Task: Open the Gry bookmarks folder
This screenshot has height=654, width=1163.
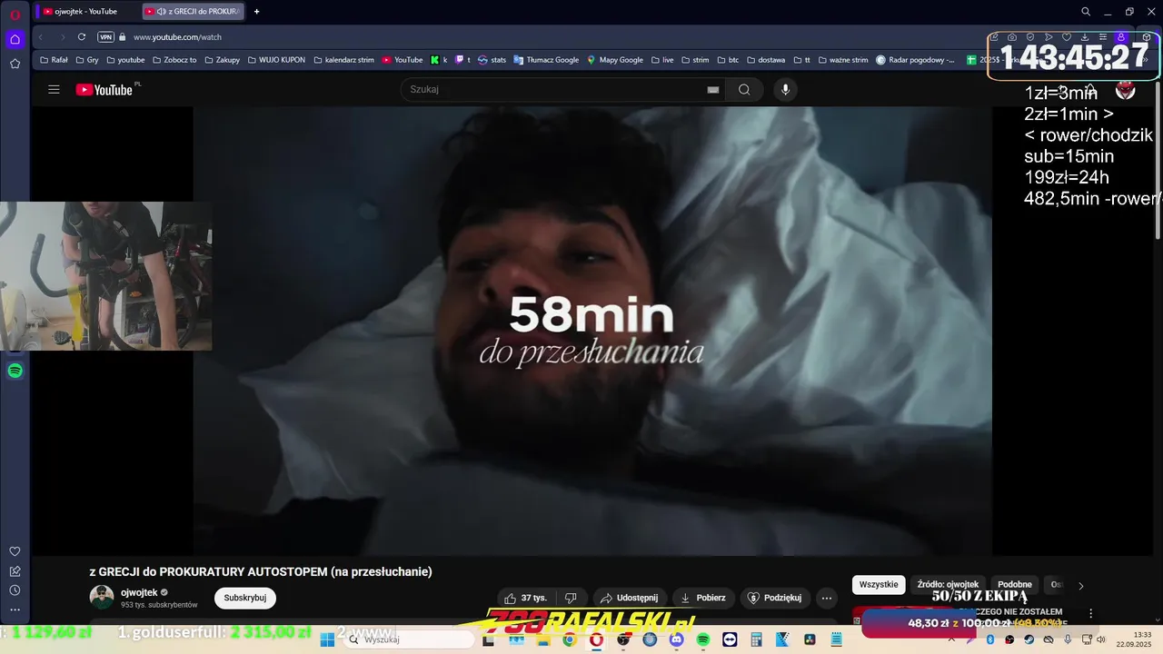Action: [x=87, y=60]
